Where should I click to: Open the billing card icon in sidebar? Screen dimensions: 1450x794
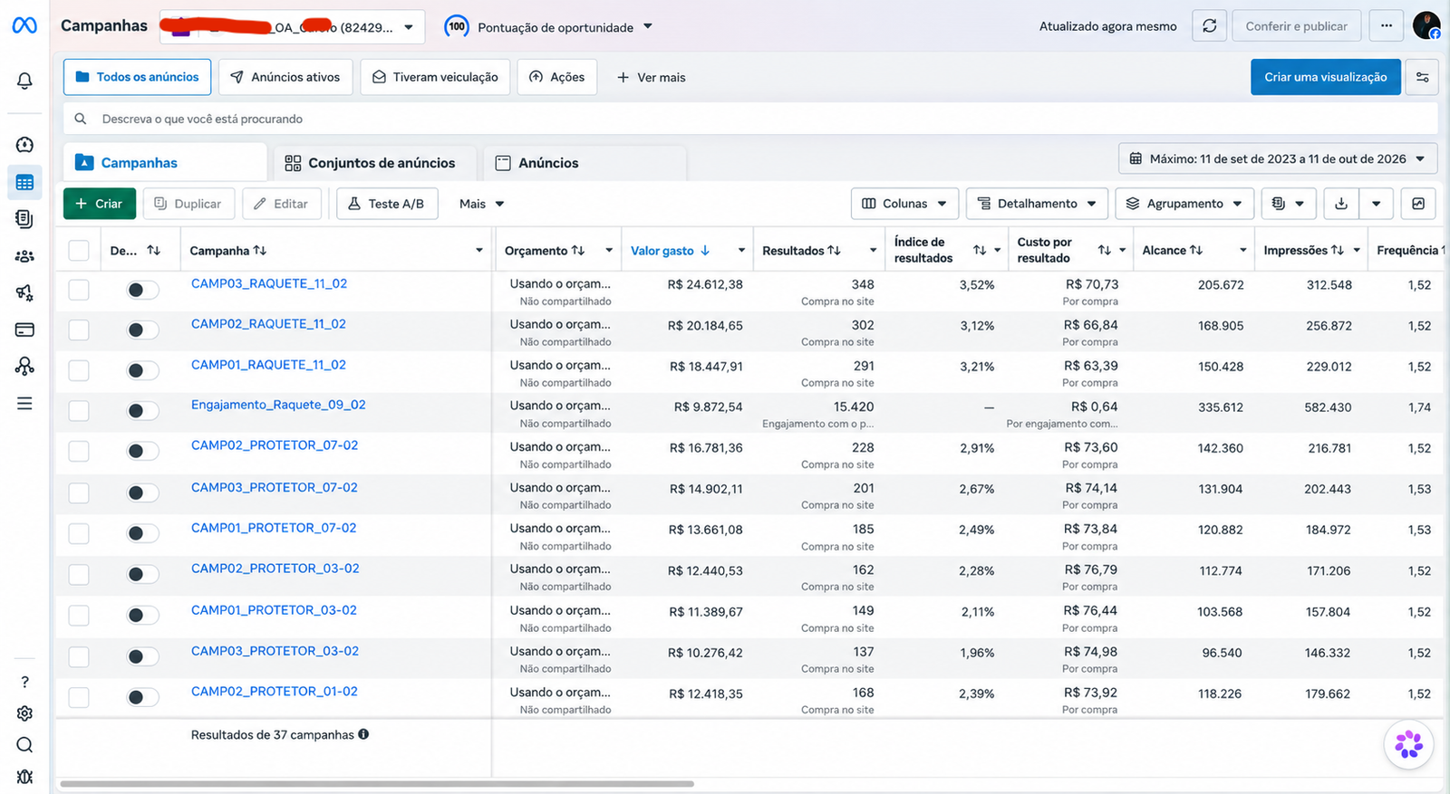[24, 330]
